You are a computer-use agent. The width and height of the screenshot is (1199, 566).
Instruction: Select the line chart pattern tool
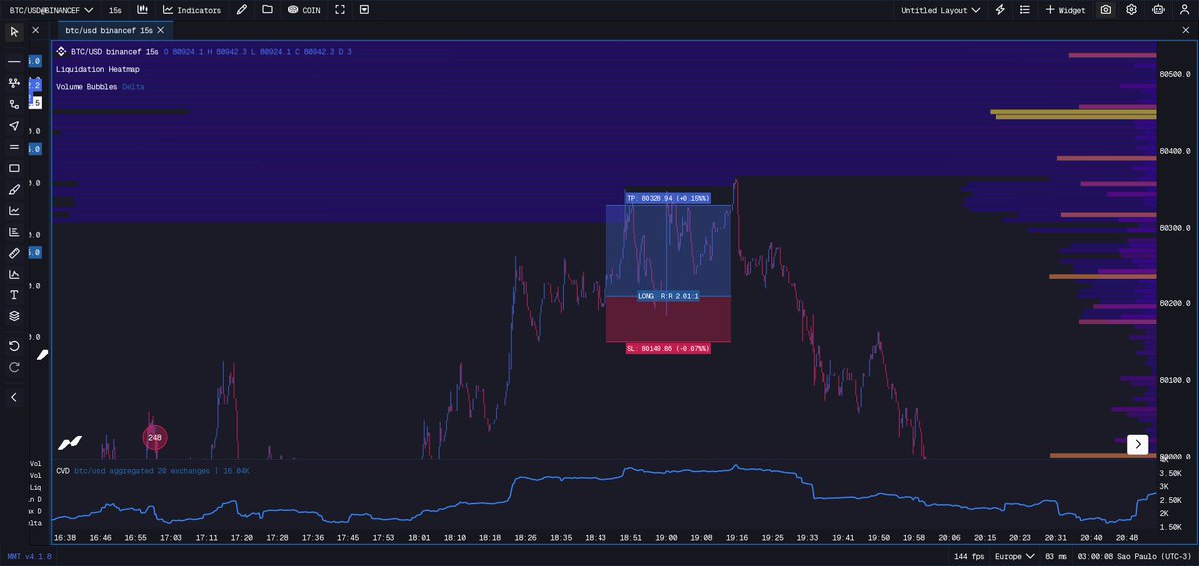(14, 211)
